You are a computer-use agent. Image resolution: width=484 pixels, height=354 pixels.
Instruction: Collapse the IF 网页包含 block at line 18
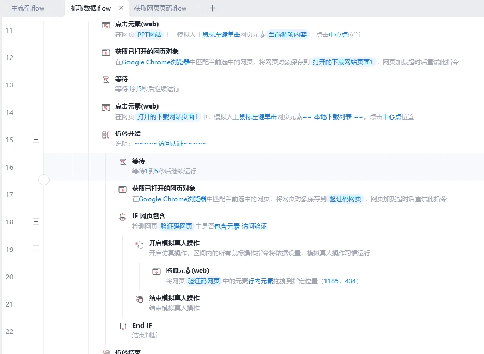pos(36,222)
